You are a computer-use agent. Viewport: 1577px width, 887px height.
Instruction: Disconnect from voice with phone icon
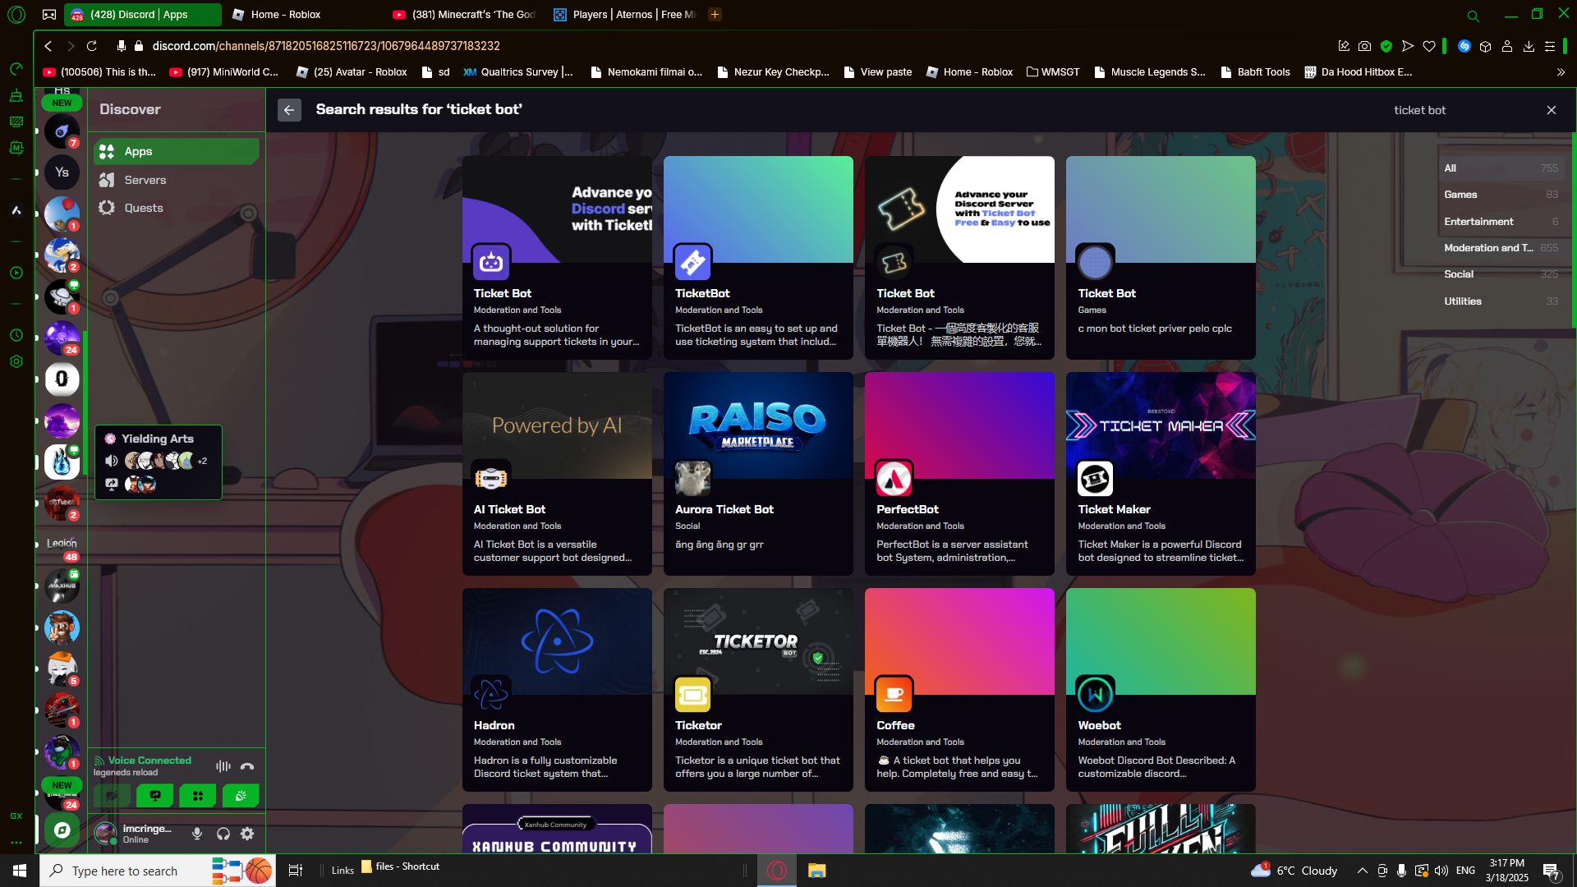click(x=247, y=766)
